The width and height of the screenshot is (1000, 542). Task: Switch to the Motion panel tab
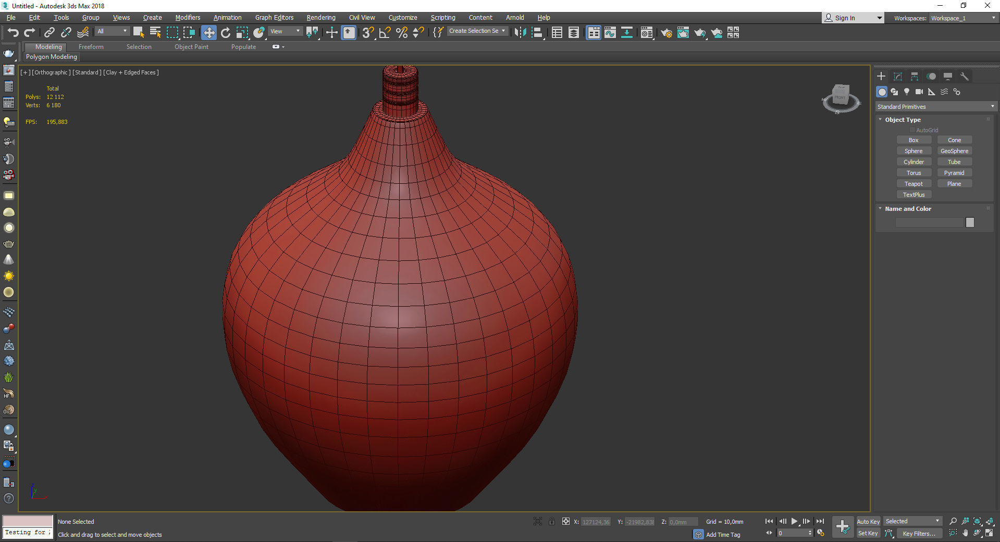point(931,77)
